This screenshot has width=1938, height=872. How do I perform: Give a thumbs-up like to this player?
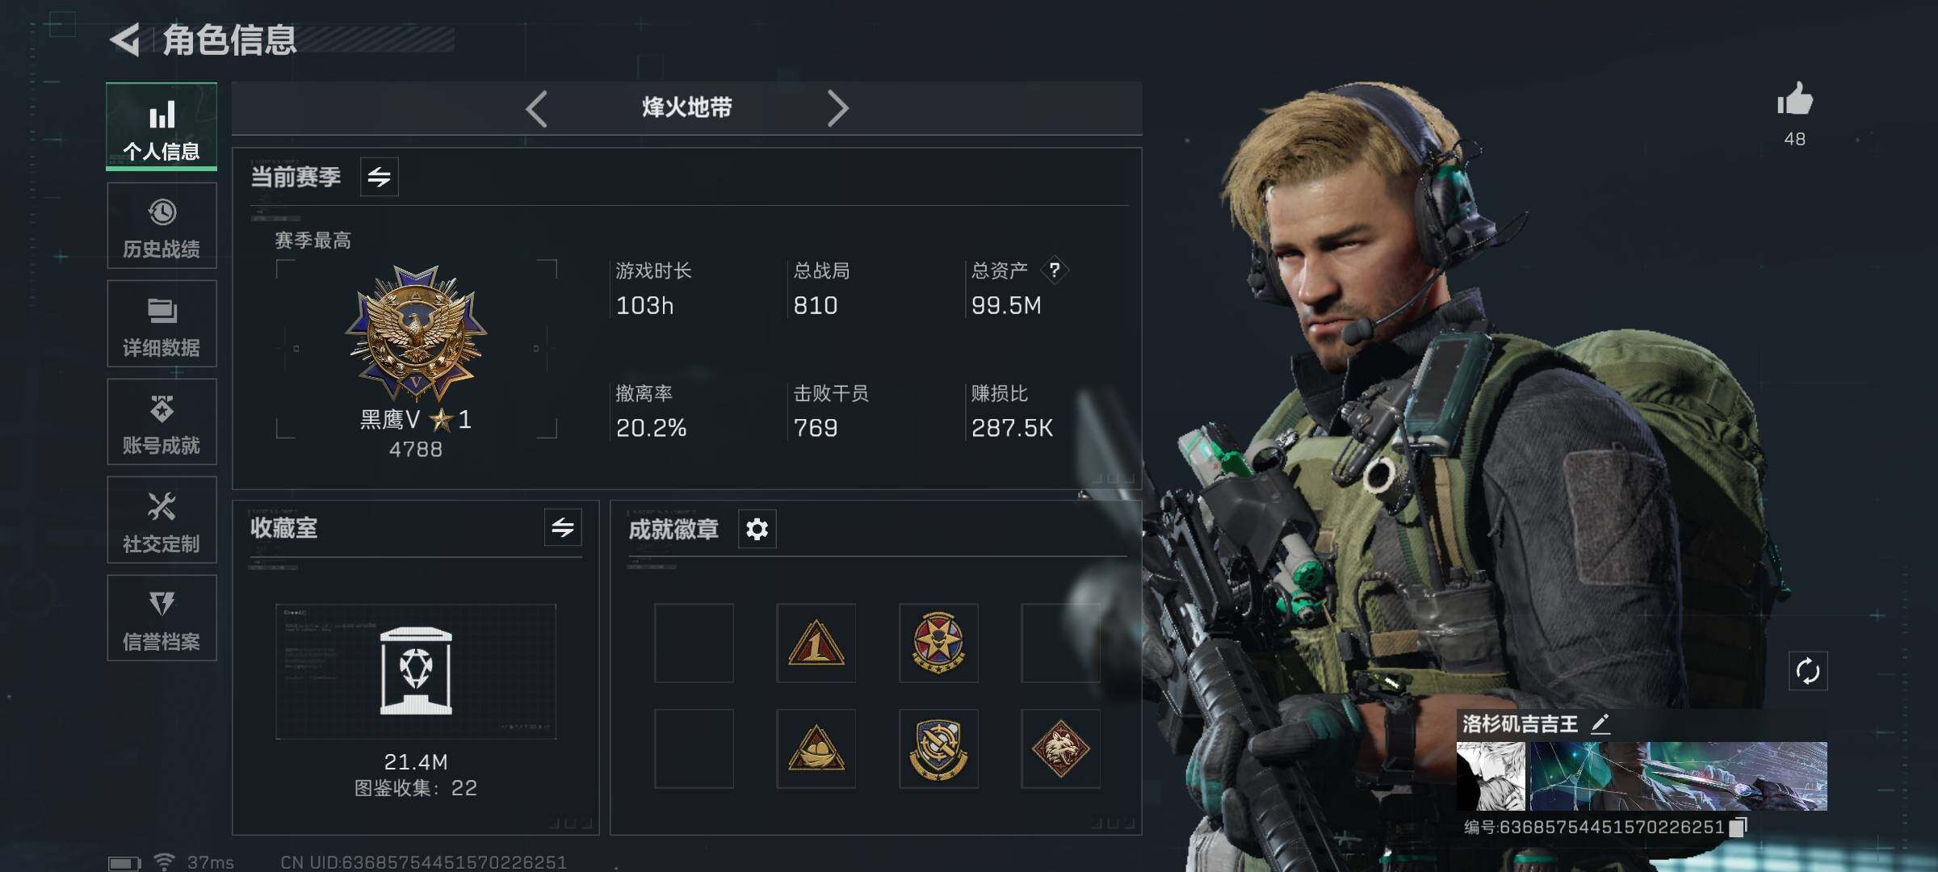[x=1794, y=99]
